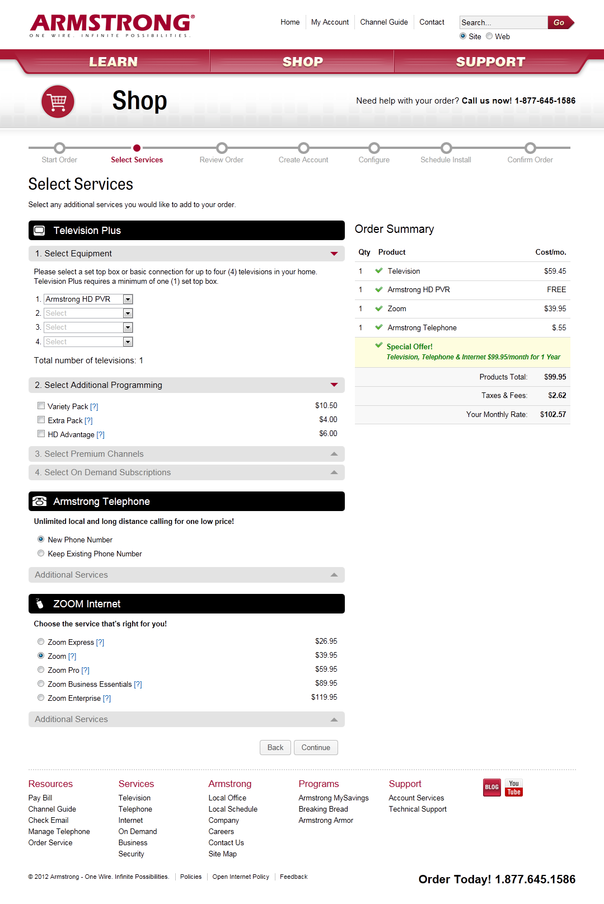Open the Armstrong Blog icon
The height and width of the screenshot is (904, 604).
click(491, 787)
